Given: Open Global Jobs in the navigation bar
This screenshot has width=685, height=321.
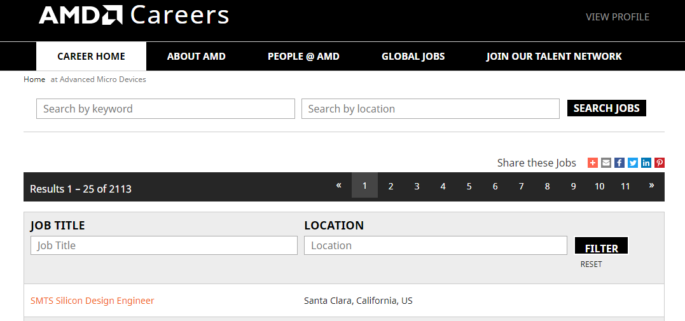Looking at the screenshot, I should tap(413, 57).
